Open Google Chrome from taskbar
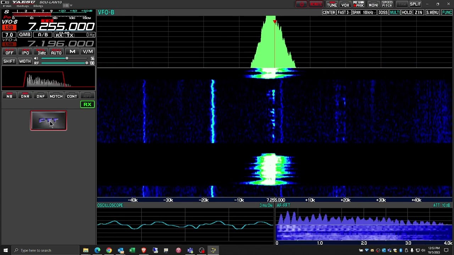 (109, 250)
